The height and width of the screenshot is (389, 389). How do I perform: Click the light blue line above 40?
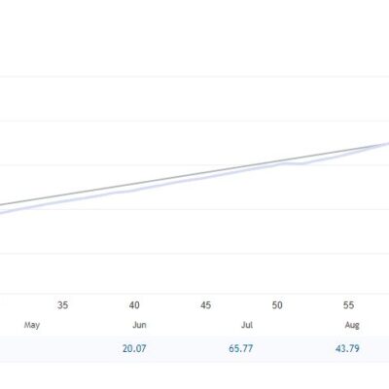pyautogui.click(x=134, y=190)
